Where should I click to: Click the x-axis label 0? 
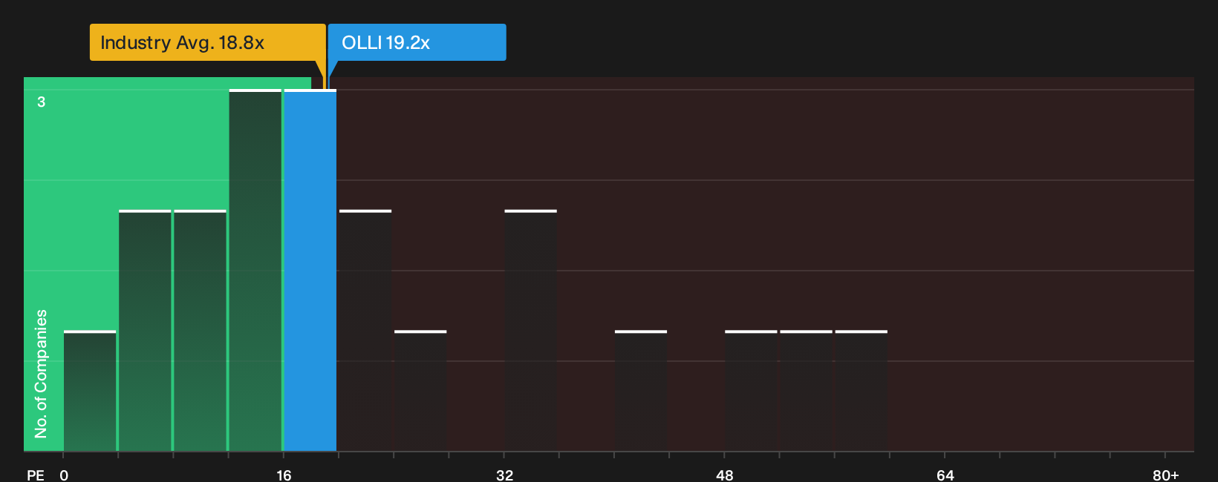[x=64, y=475]
